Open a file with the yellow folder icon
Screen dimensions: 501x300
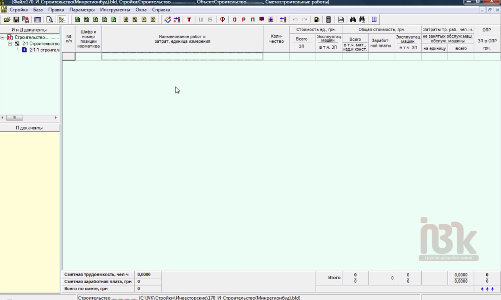tap(7, 20)
